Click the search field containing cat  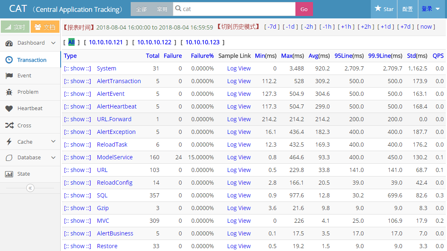pos(234,9)
